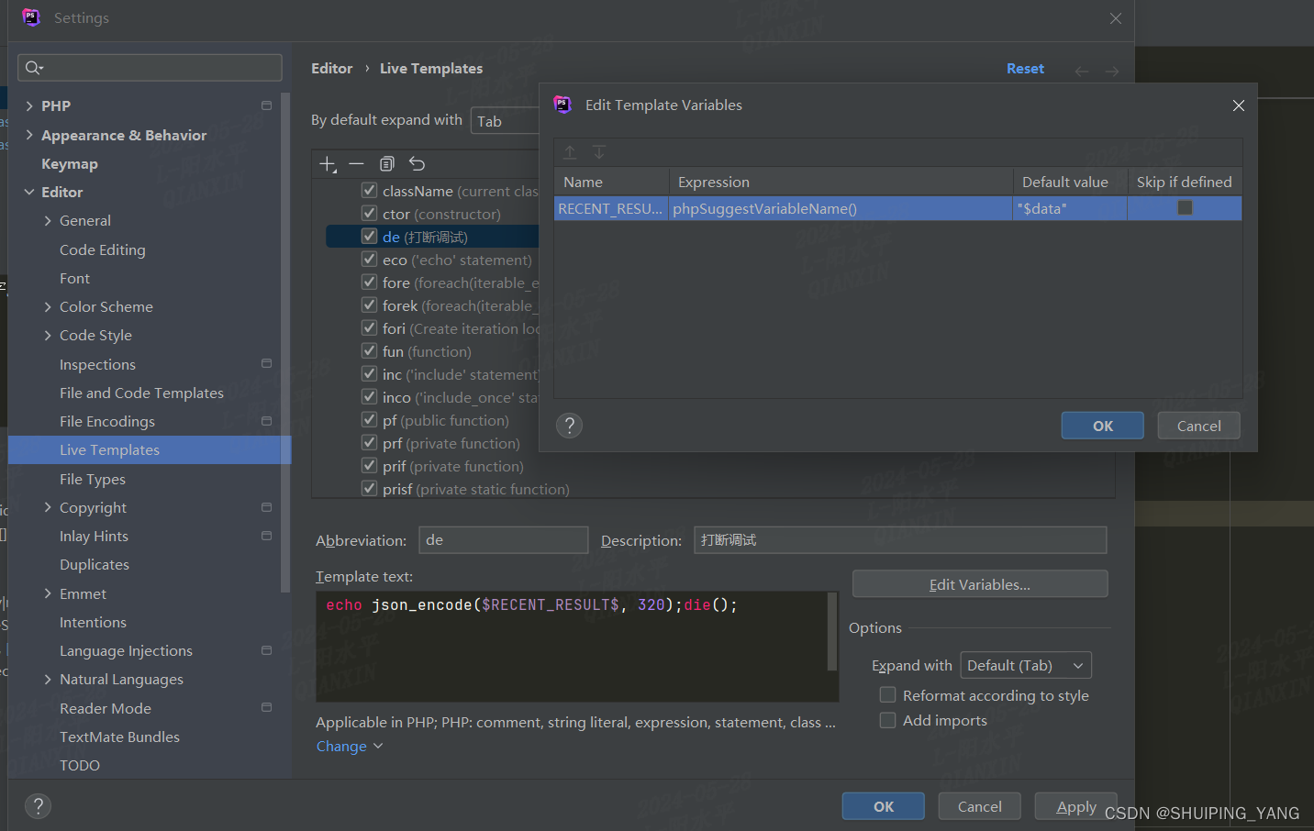The height and width of the screenshot is (831, 1314).
Task: Select File Types in settings tree
Action: point(93,479)
